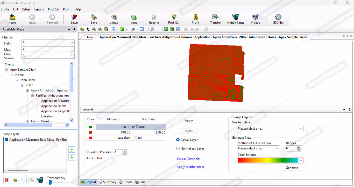The image size is (354, 187).
Task: Switch to the bottom Edit tab
Action: pos(140,182)
